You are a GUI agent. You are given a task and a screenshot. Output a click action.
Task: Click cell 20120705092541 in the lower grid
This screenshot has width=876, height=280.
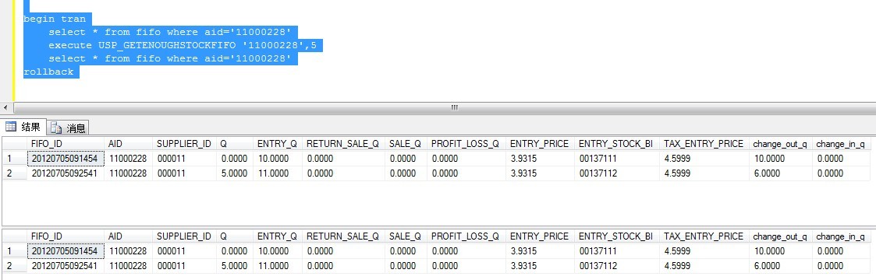click(66, 265)
